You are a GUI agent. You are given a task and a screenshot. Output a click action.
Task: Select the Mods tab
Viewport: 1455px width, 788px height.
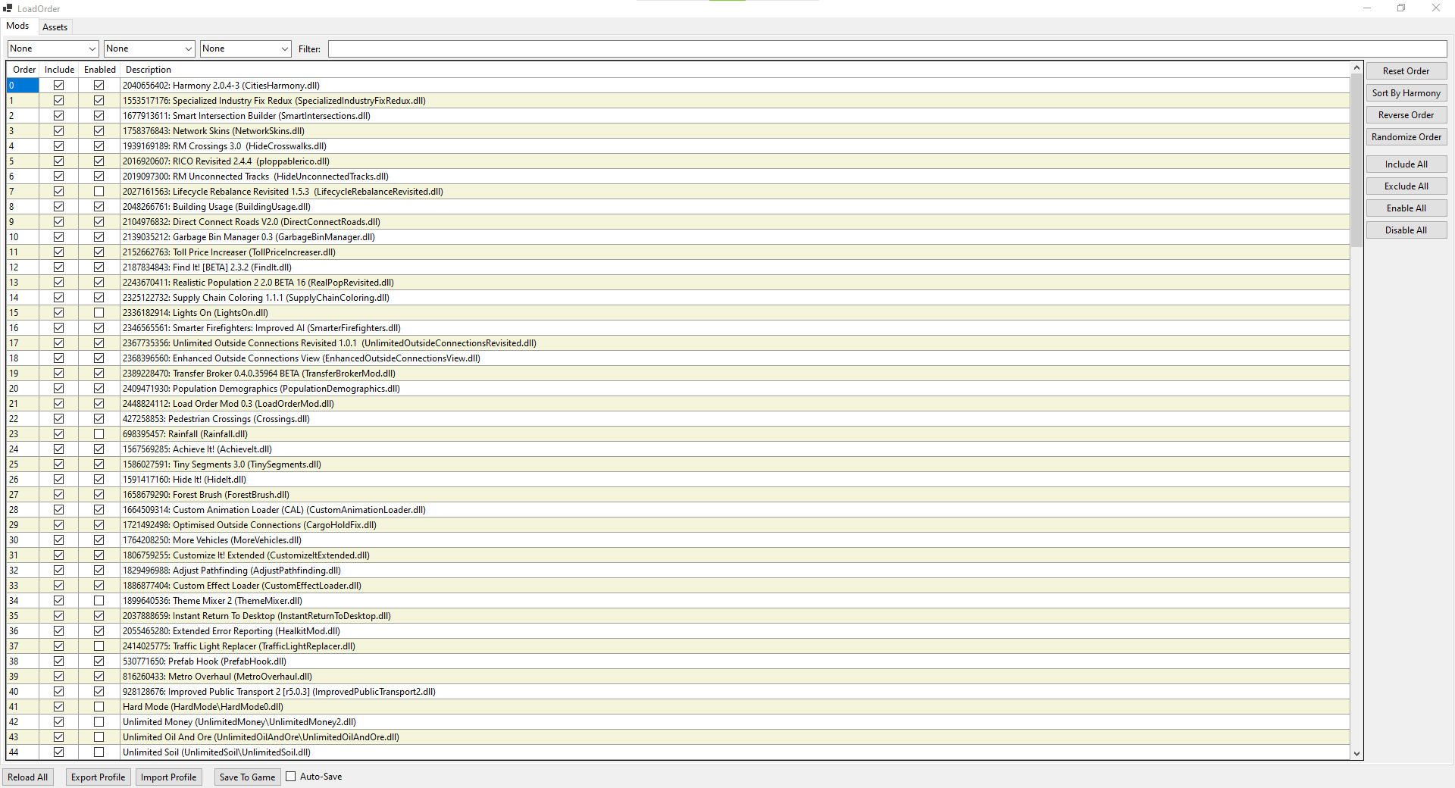click(x=17, y=26)
